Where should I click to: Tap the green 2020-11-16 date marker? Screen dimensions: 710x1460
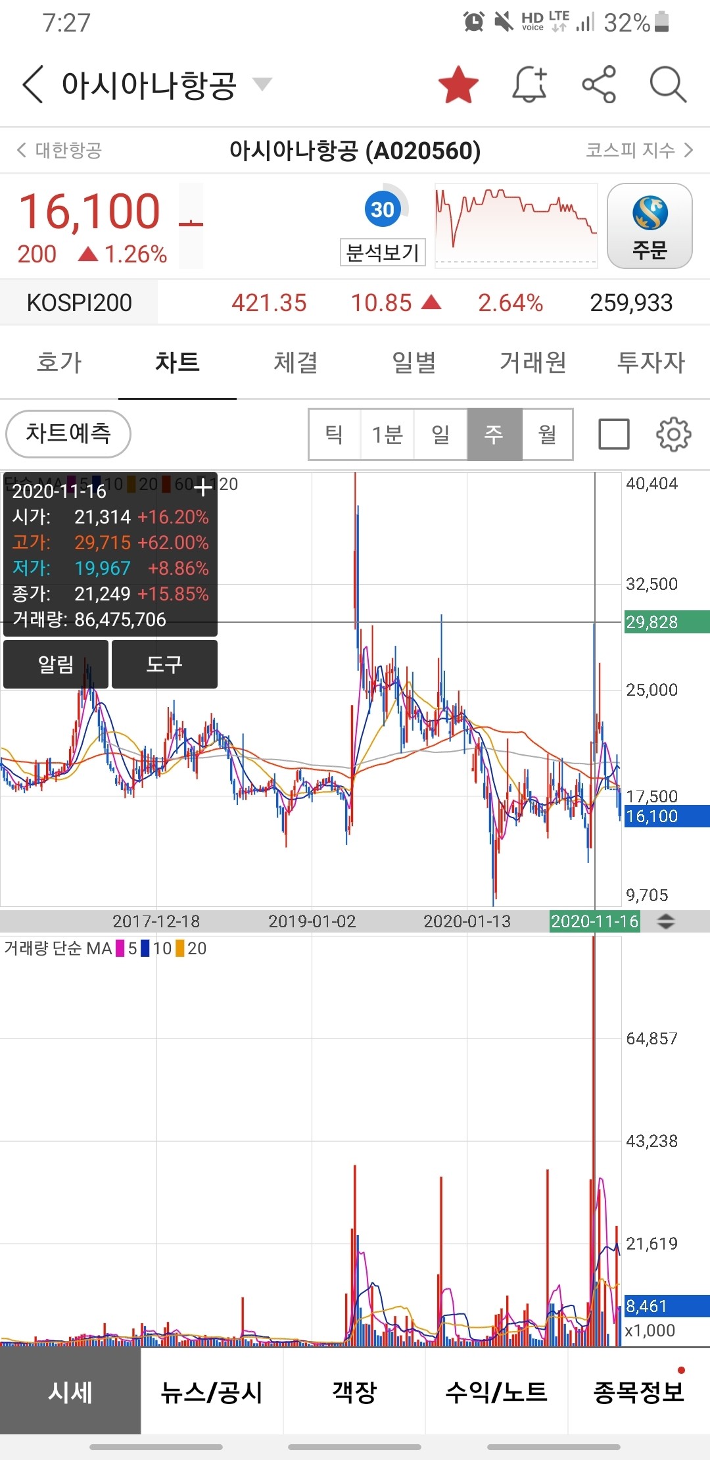tap(595, 921)
